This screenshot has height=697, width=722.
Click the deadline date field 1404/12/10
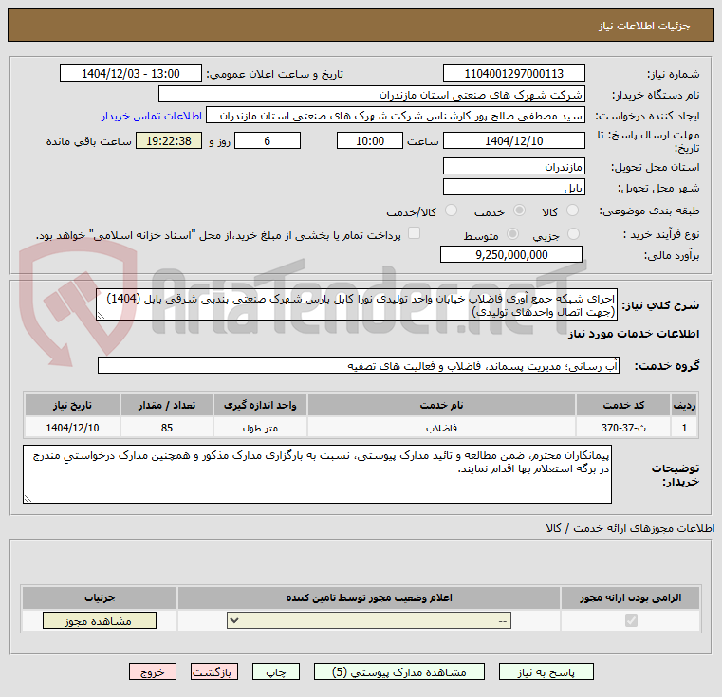coord(514,141)
